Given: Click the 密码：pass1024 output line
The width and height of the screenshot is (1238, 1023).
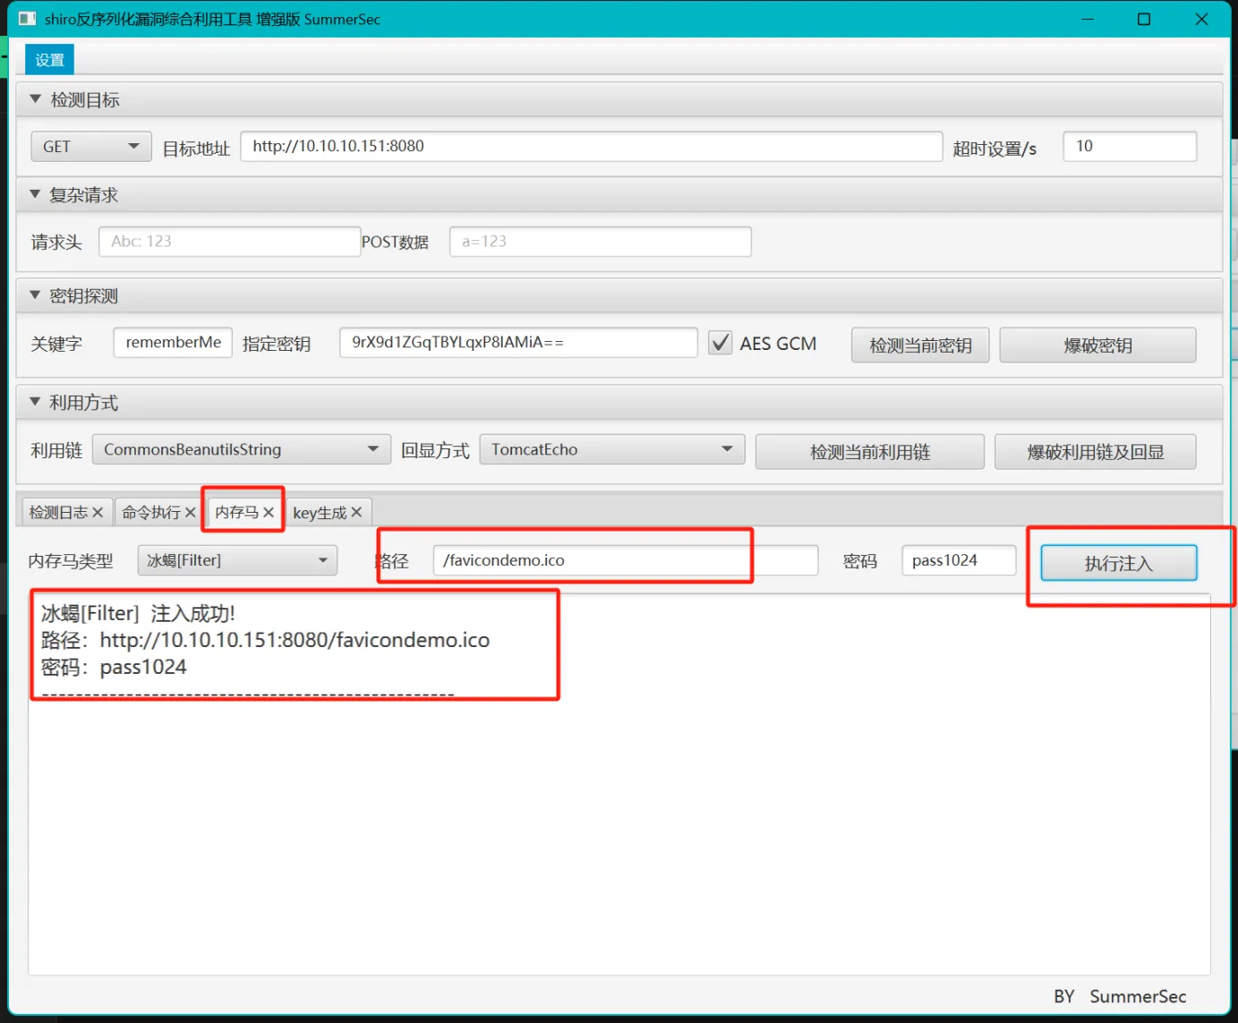Looking at the screenshot, I should point(114,667).
